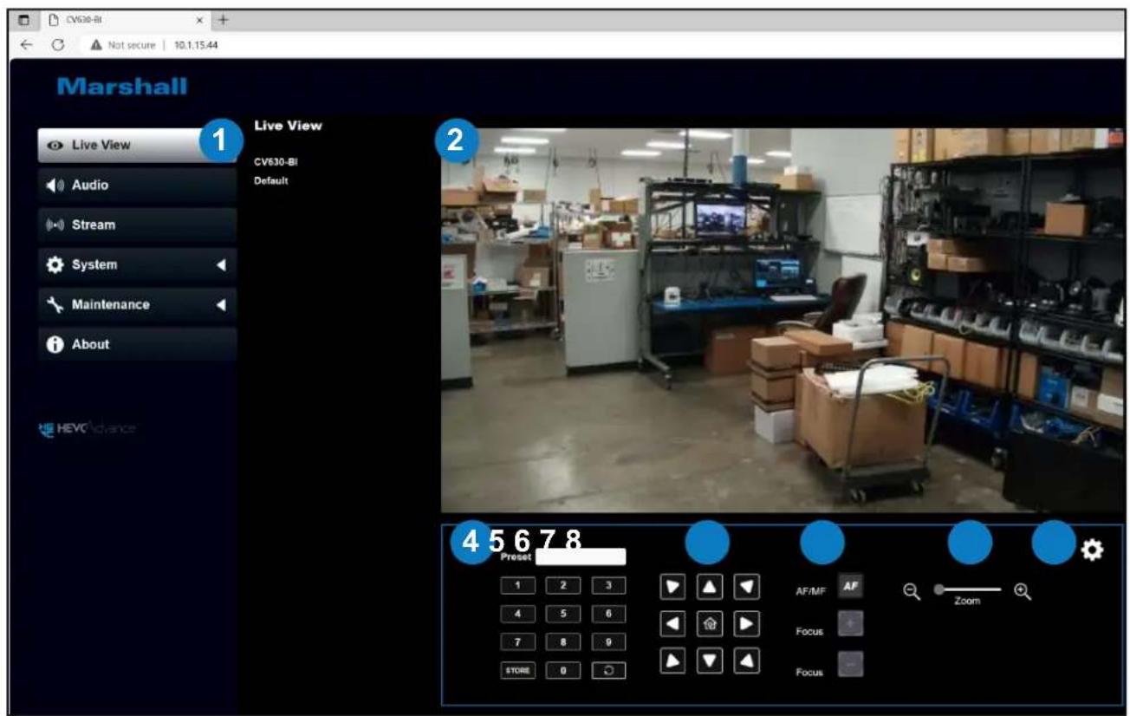Click the CV630-BI camera name text
Viewport: 1130px width, 716px height.
pos(276,161)
